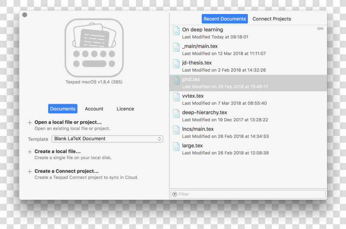Select the jd-thesis.tex document title

(197, 63)
